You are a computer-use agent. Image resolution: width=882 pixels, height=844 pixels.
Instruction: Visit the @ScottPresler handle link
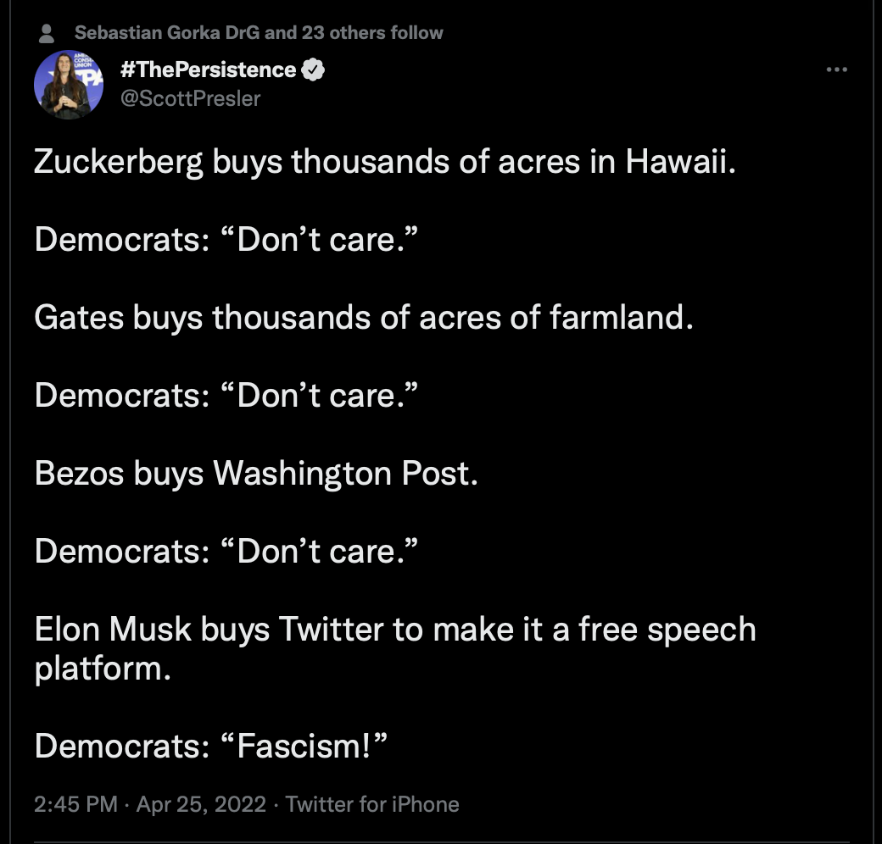(190, 98)
